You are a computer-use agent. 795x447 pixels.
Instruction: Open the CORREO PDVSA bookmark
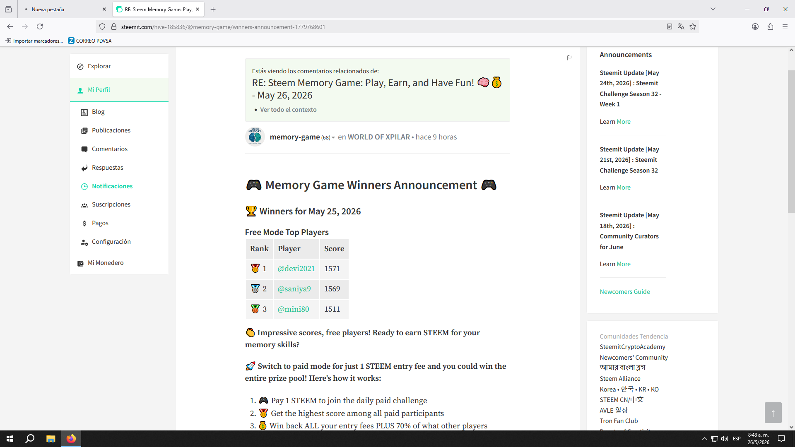(90, 41)
